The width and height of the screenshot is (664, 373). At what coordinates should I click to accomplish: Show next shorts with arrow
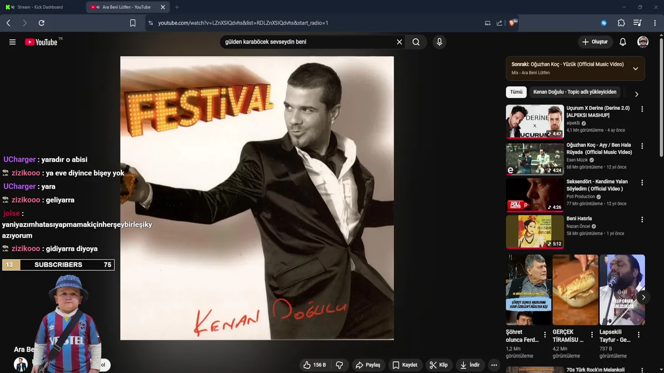point(643,297)
